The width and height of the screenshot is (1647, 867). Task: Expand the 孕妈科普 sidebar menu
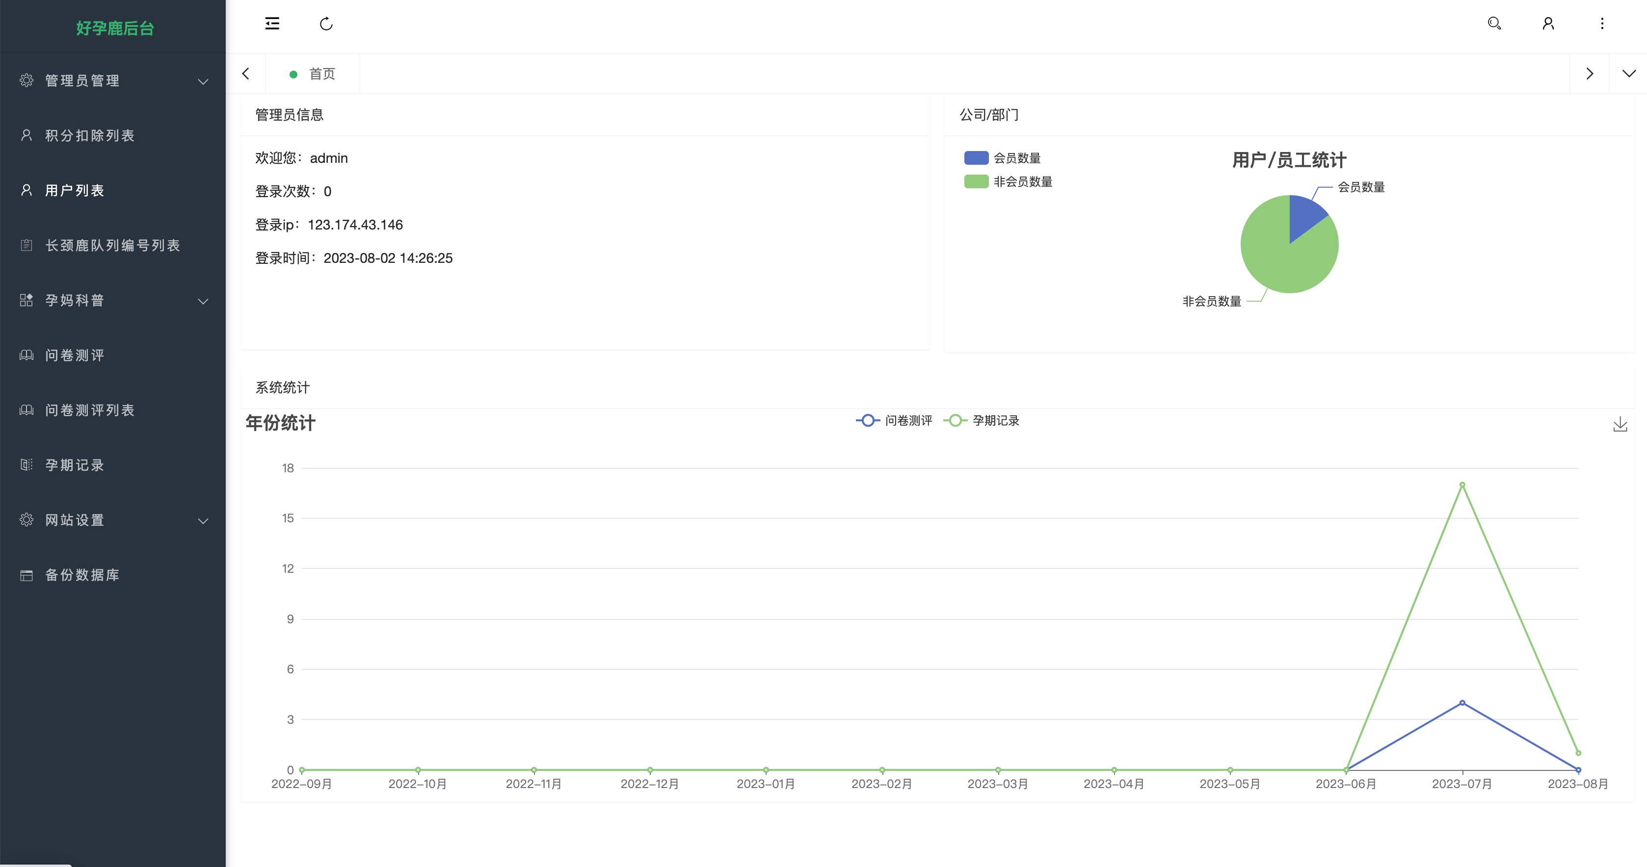pyautogui.click(x=112, y=300)
